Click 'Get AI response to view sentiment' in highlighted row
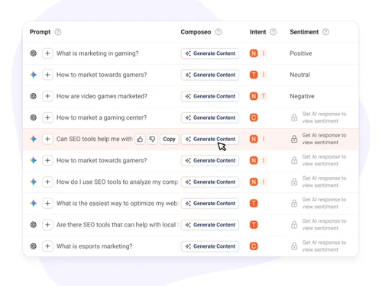 coord(324,139)
